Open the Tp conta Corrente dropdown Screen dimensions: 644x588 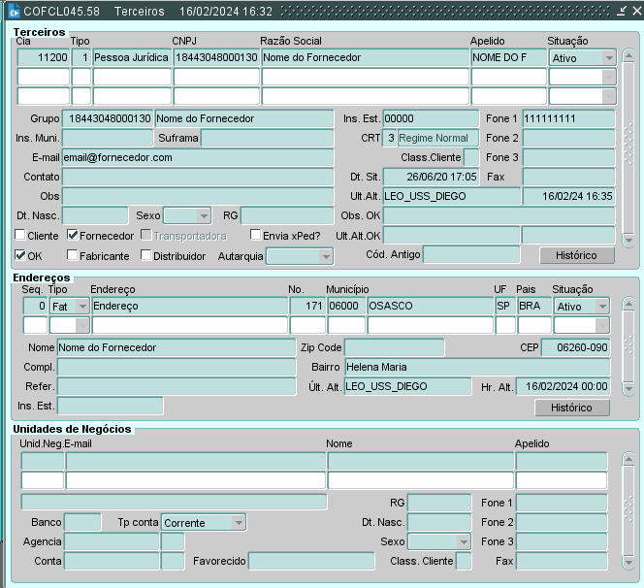click(x=238, y=523)
